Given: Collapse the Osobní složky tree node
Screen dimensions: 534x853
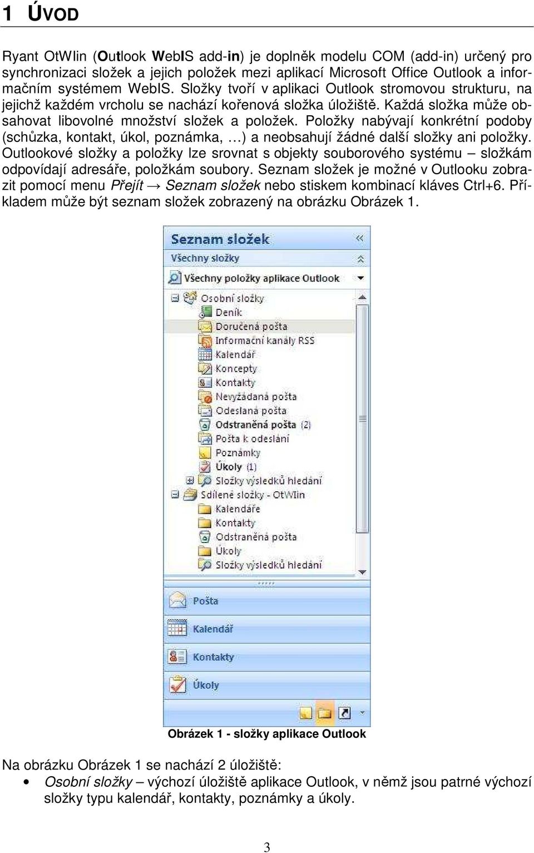Looking at the screenshot, I should pyautogui.click(x=175, y=298).
